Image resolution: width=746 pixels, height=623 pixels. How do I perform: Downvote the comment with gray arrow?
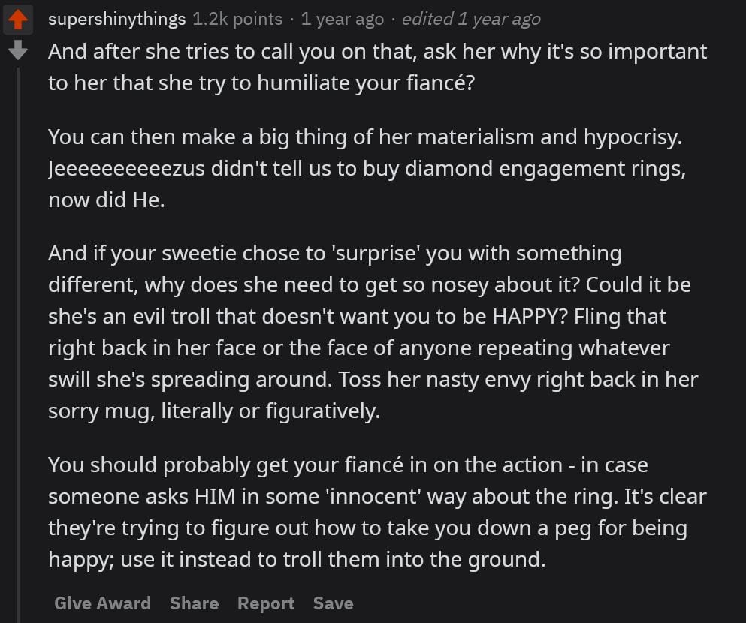pyautogui.click(x=18, y=50)
